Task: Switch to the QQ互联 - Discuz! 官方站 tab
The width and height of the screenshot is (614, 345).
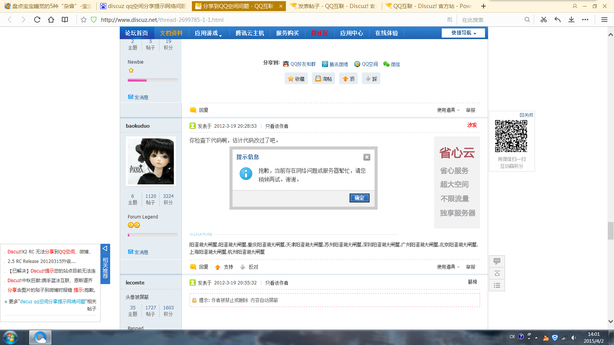Action: click(x=429, y=6)
